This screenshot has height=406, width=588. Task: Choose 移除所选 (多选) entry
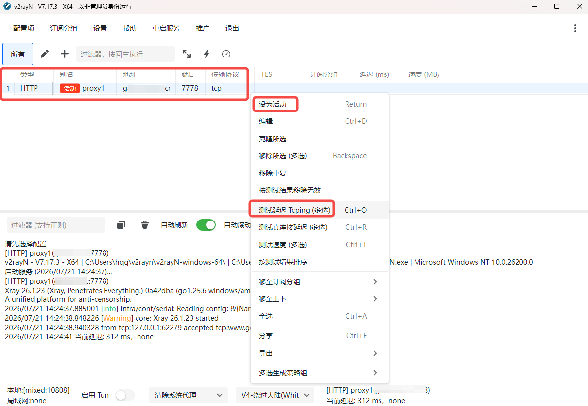320,156
